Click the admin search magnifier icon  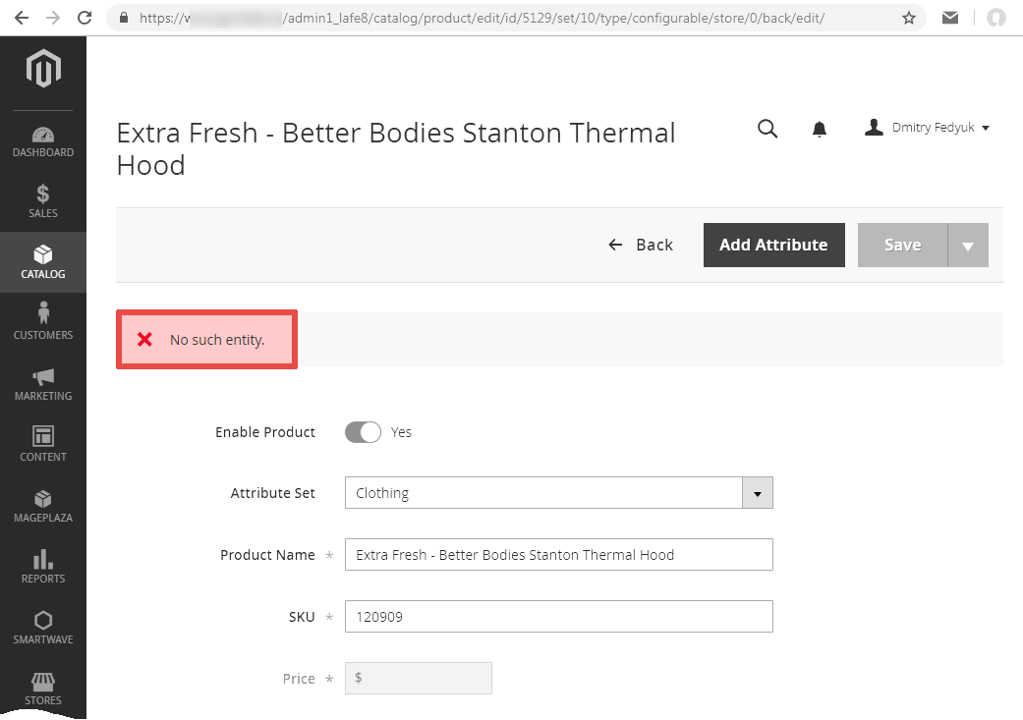[767, 129]
